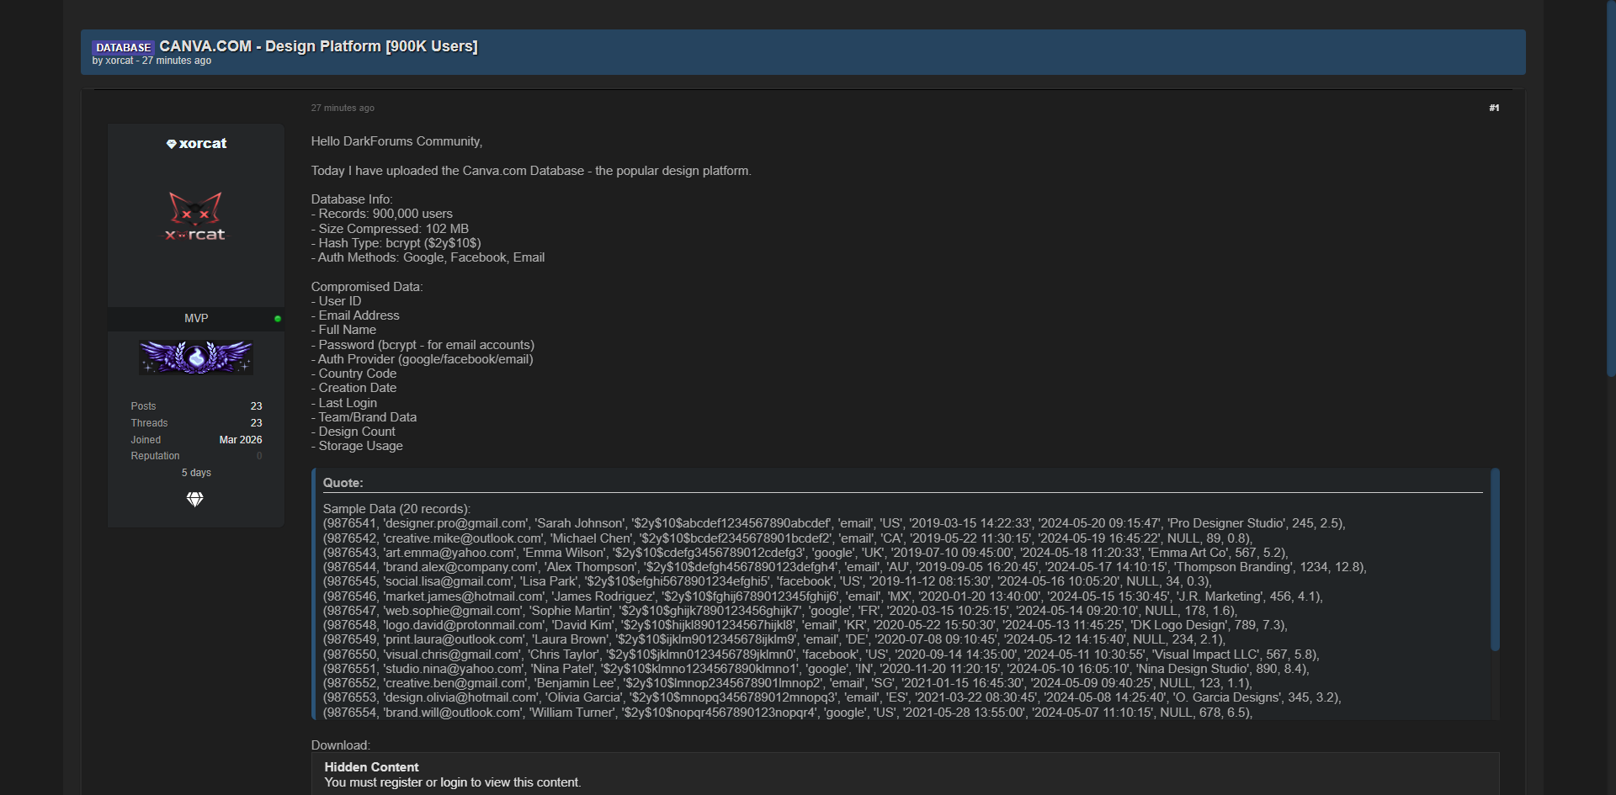
Task: Click the white diamond icon below 5 days
Action: coord(194,500)
